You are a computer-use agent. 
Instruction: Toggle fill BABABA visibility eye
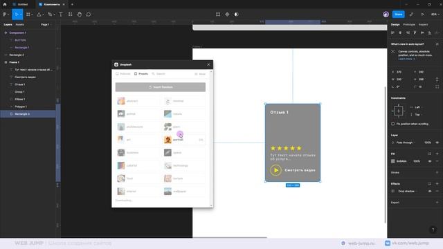click(429, 161)
